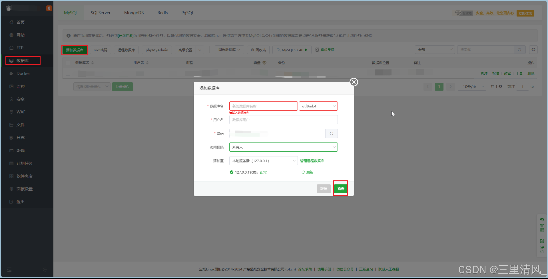Screen dimensions: 548x279
Task: Switch to the MongoDB tab
Action: point(134,13)
